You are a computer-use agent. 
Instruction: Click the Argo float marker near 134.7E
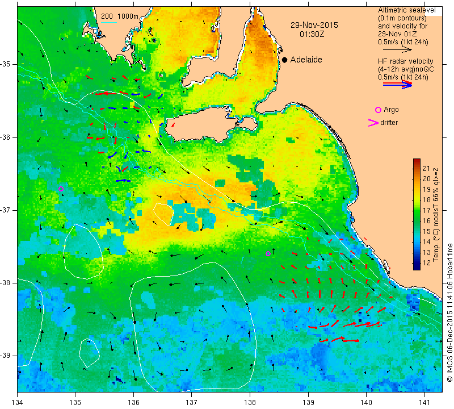coord(61,189)
